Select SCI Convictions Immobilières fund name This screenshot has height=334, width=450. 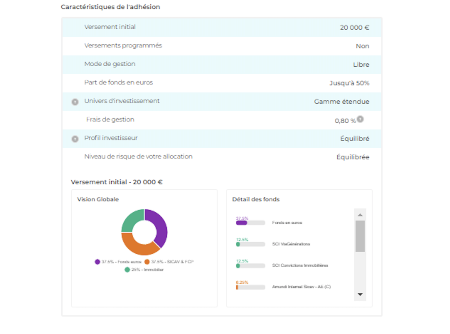point(300,265)
